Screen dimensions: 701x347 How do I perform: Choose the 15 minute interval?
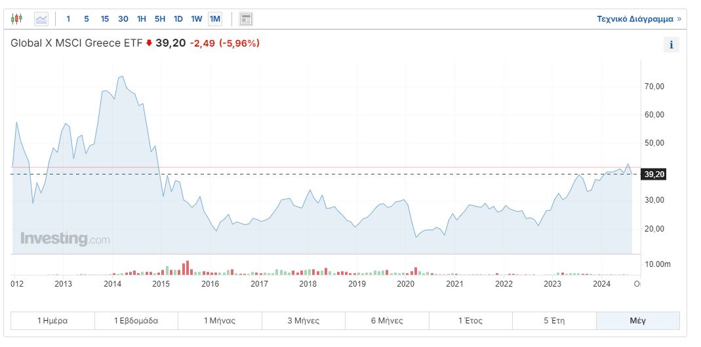pyautogui.click(x=104, y=19)
